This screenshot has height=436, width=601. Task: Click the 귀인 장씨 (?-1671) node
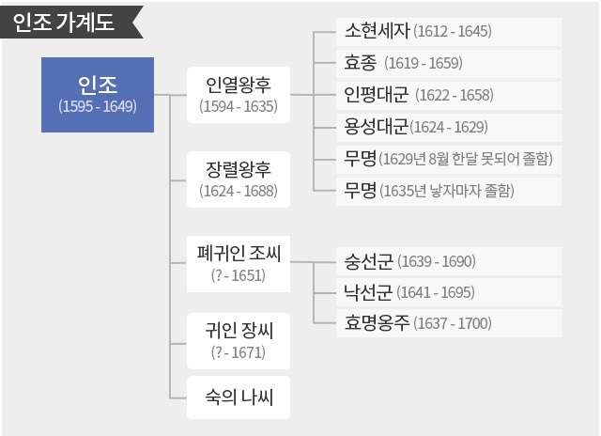(x=239, y=341)
